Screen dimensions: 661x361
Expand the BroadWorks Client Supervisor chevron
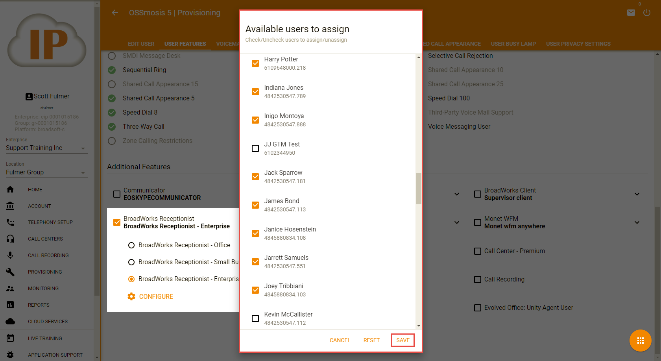637,194
